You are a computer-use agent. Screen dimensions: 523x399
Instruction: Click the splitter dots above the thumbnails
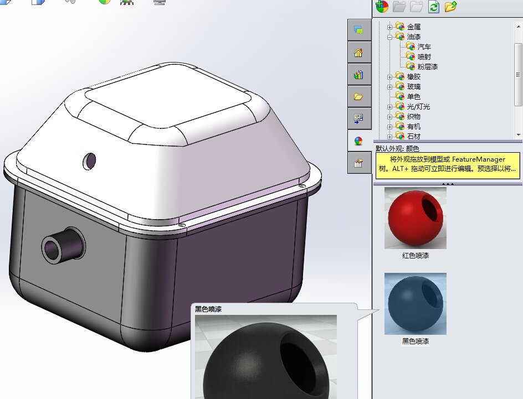pyautogui.click(x=448, y=184)
